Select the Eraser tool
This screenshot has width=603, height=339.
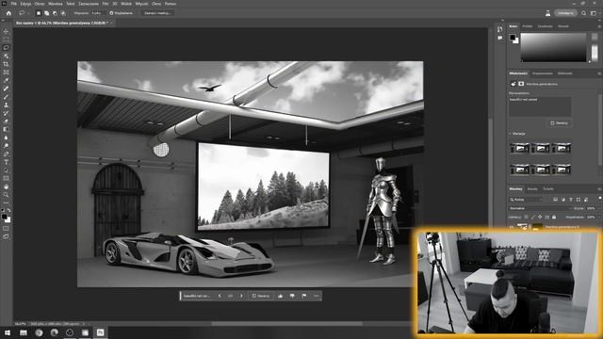6,121
